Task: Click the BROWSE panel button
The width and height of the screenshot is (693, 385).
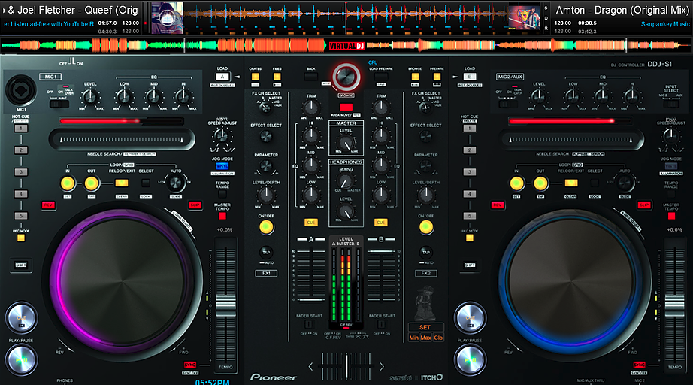Action: (415, 77)
